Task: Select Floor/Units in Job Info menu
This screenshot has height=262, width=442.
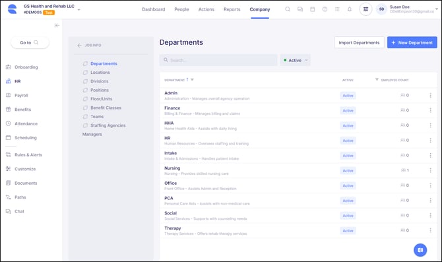Action: [x=101, y=99]
